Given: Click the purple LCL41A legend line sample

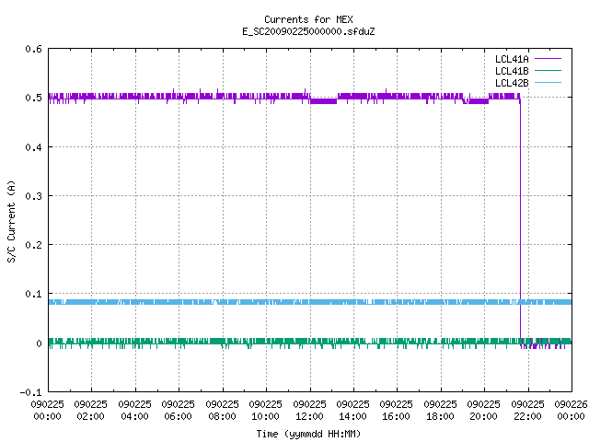Looking at the screenshot, I should point(548,59).
